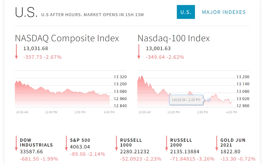The image size is (270, 164).
Task: Open the NASDAQ Composite Index heading
Action: click(x=67, y=38)
